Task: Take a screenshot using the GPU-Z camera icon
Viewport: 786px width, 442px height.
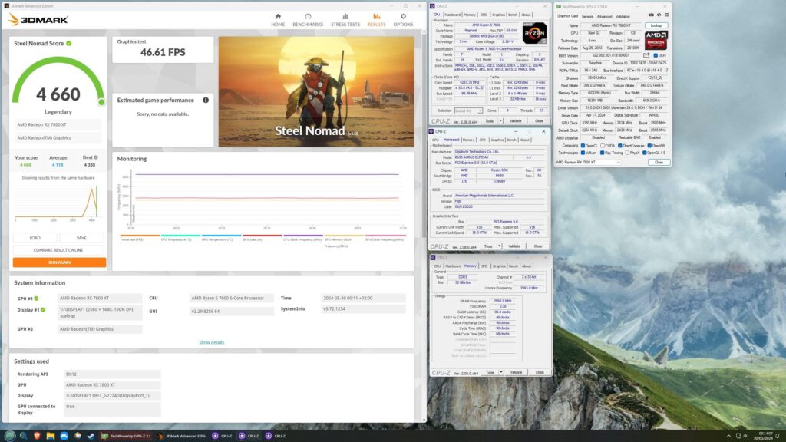Action: click(x=651, y=15)
